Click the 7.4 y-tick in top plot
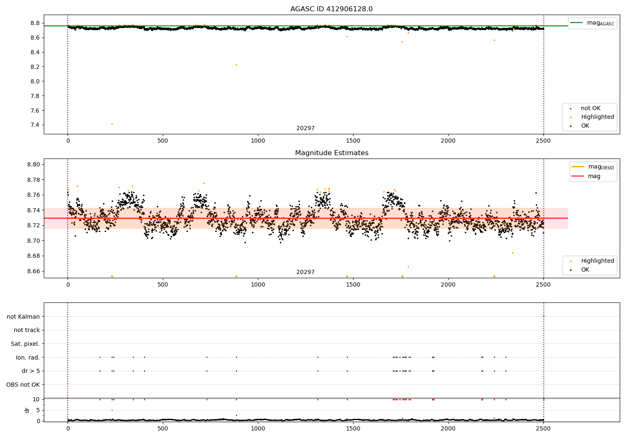The height and width of the screenshot is (438, 626). click(x=35, y=125)
